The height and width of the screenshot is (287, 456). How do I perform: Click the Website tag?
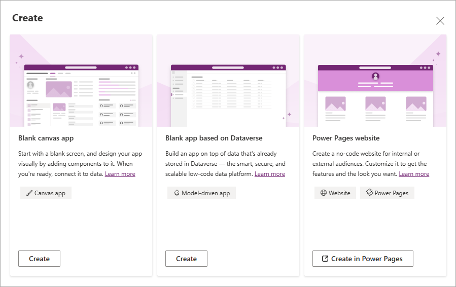coord(335,193)
